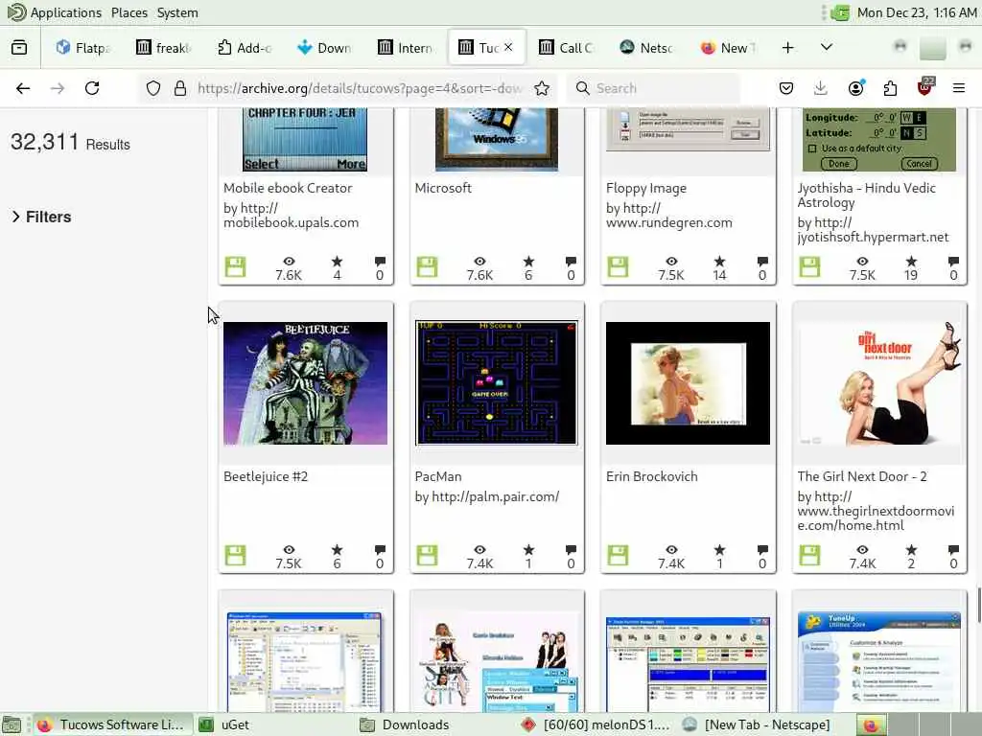The height and width of the screenshot is (736, 982).
Task: Click the page vertical scrollbar thumb
Action: point(978,605)
